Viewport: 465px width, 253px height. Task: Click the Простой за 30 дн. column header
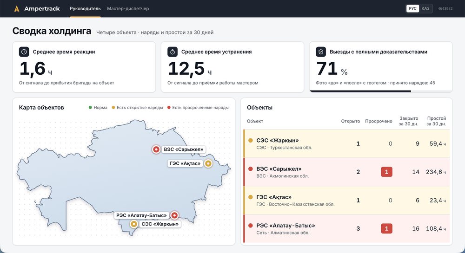(436, 121)
